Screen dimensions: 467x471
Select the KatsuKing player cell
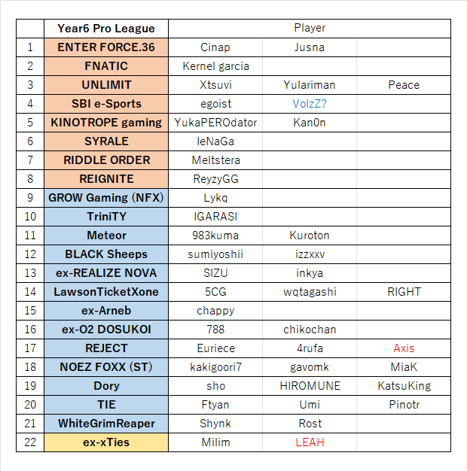click(404, 386)
